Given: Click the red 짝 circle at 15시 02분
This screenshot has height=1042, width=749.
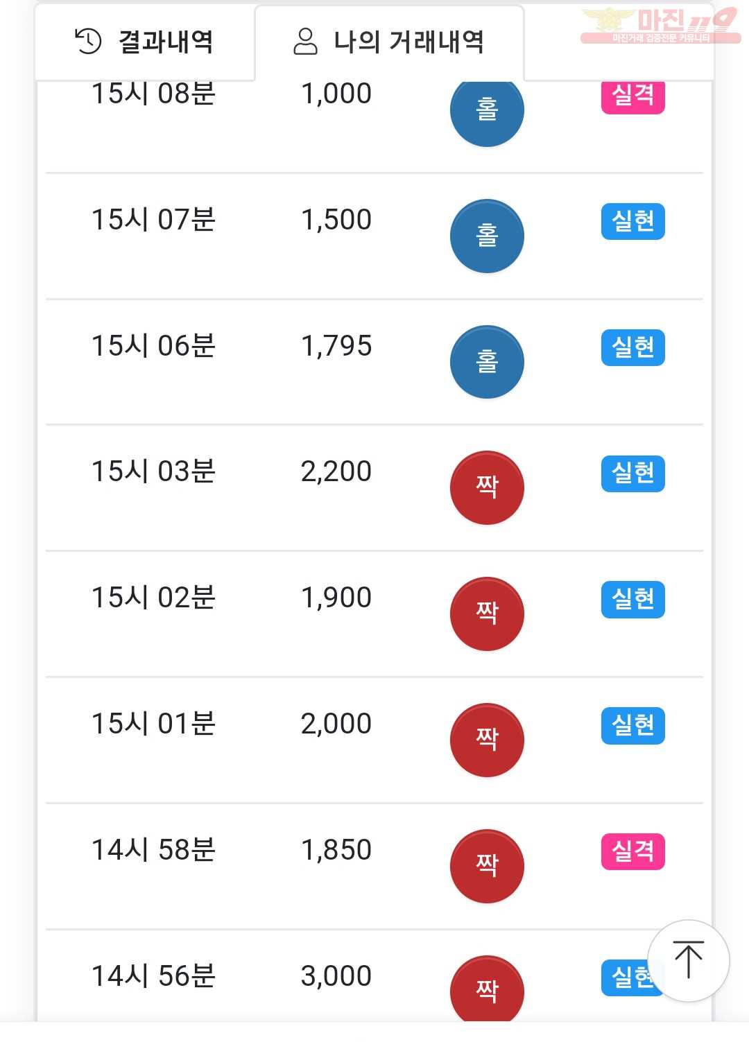Looking at the screenshot, I should [x=487, y=614].
